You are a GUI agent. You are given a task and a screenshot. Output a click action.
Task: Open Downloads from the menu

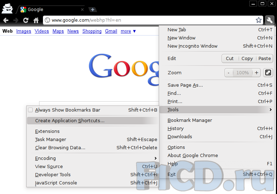[x=217, y=136]
